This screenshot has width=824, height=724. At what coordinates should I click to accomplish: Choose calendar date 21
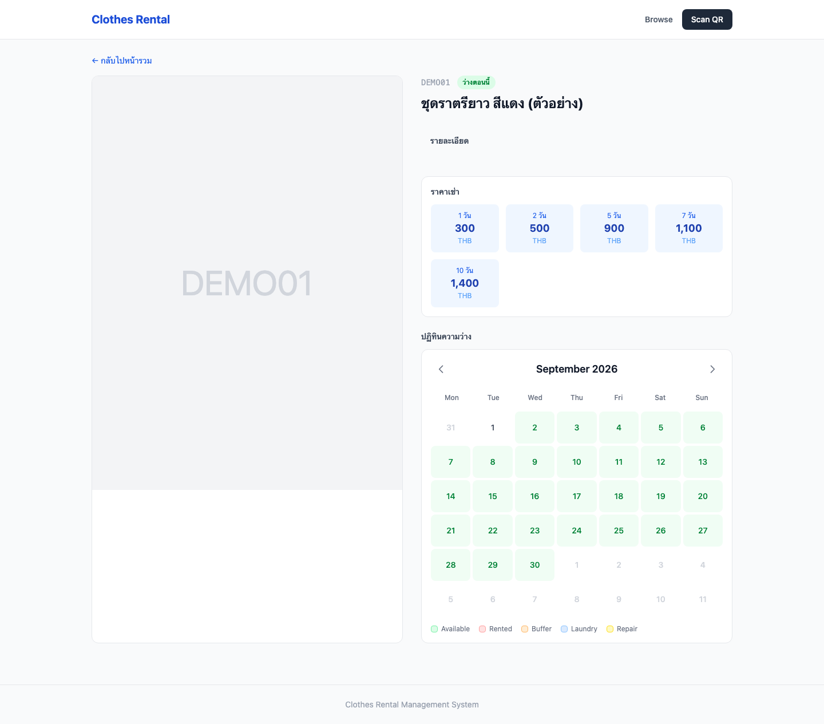(x=451, y=531)
